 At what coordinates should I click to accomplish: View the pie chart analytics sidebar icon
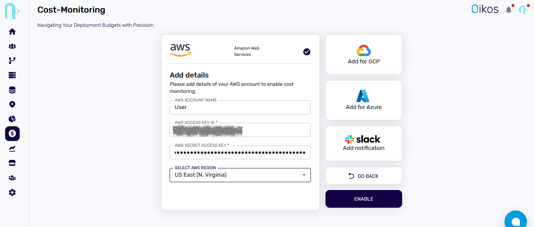click(12, 118)
